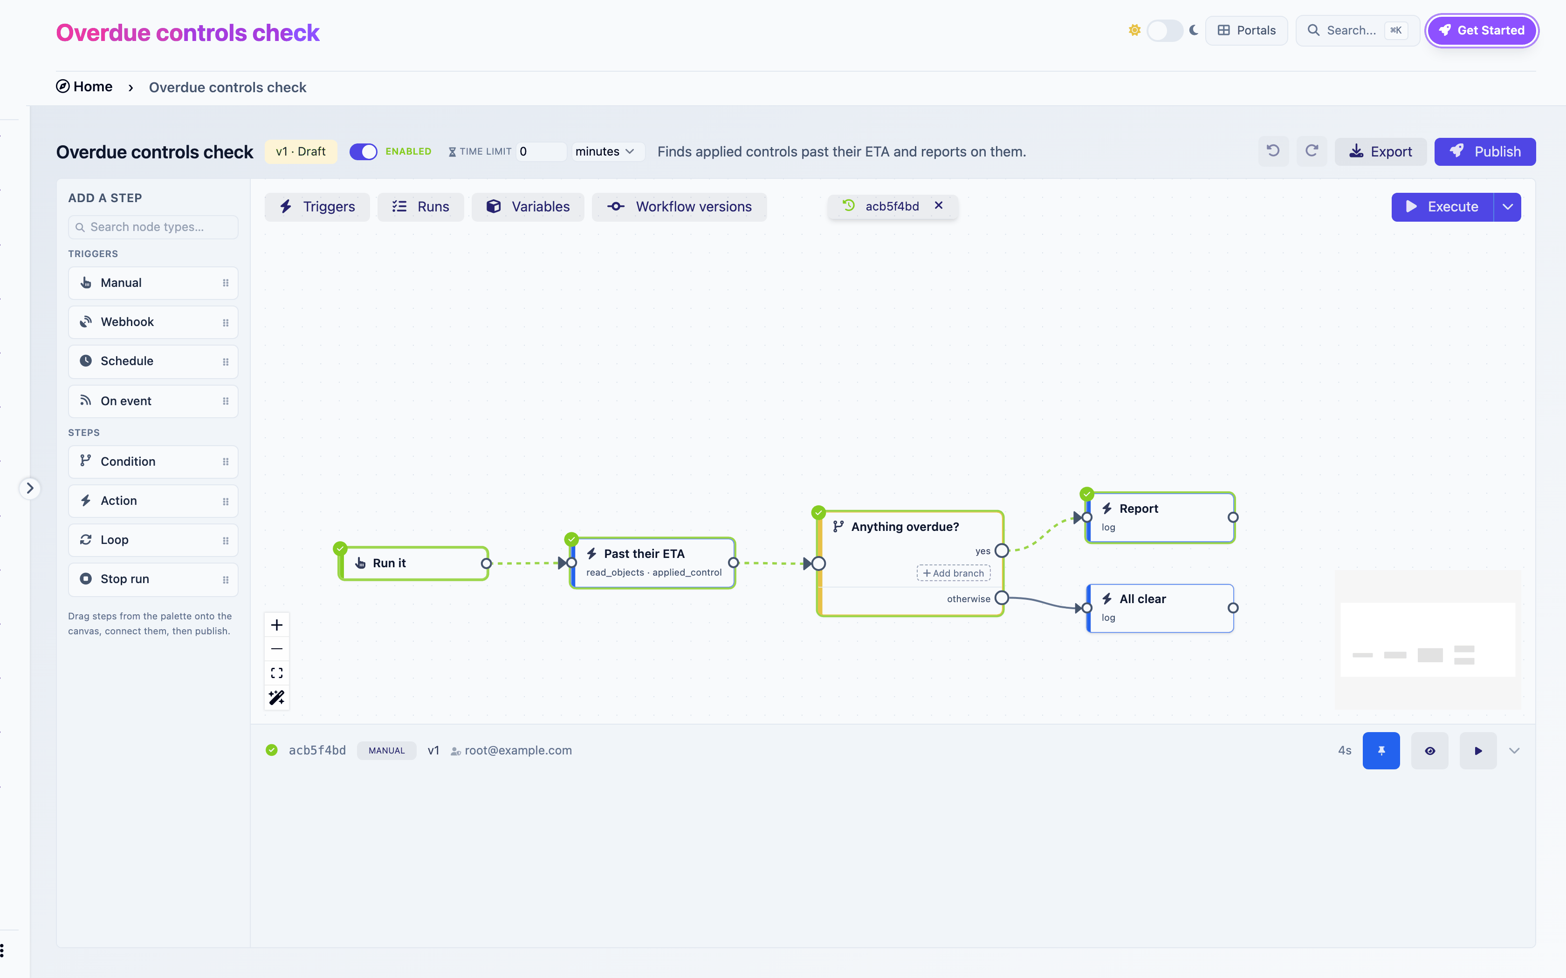Close the acb5f4bd run chip
The height and width of the screenshot is (978, 1566).
click(938, 206)
